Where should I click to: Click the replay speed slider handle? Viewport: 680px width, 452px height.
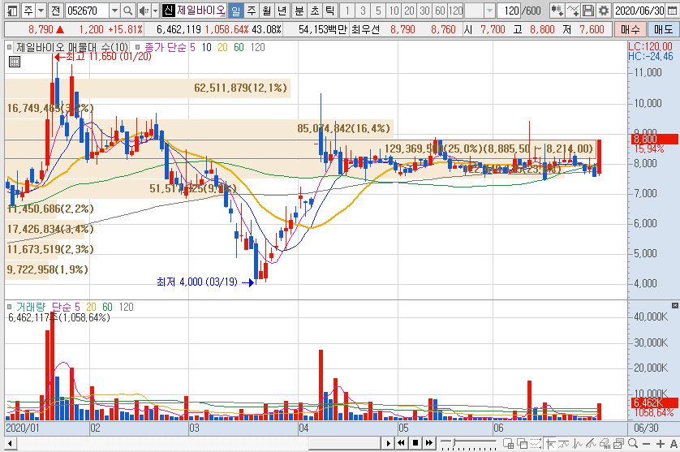pyautogui.click(x=454, y=442)
